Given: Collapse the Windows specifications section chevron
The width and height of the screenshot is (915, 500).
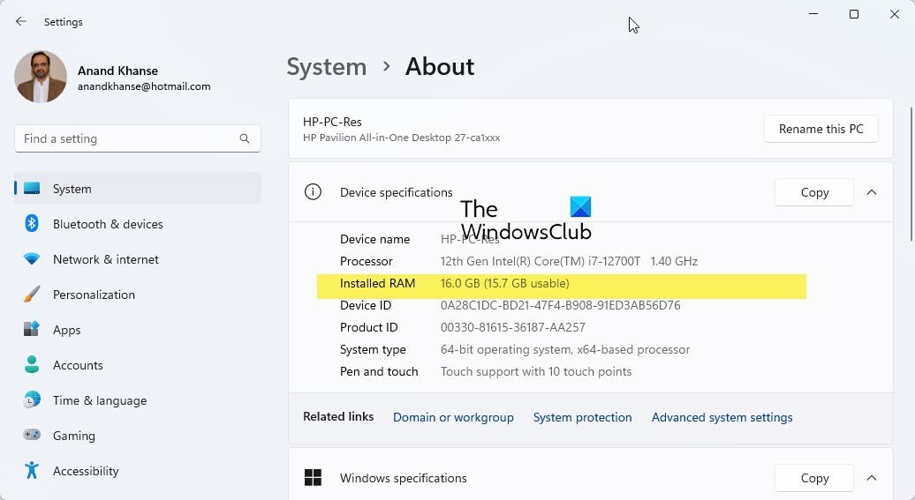Looking at the screenshot, I should [872, 478].
